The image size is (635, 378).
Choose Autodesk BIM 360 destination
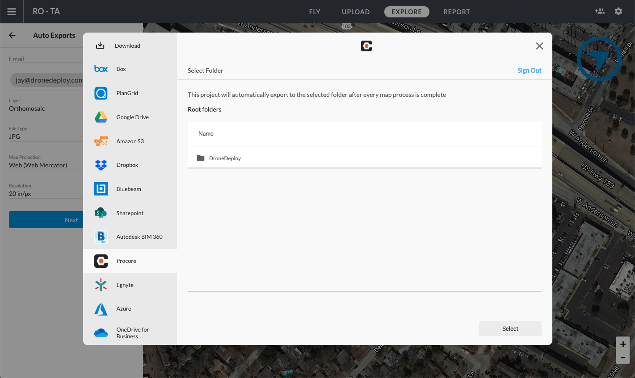coord(130,237)
